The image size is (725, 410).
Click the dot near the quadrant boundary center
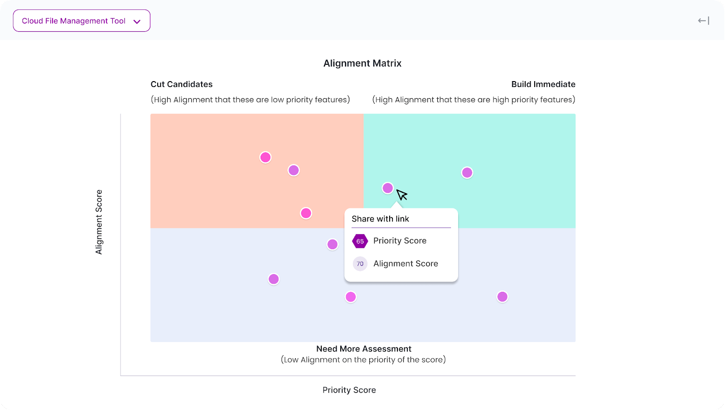(x=332, y=244)
